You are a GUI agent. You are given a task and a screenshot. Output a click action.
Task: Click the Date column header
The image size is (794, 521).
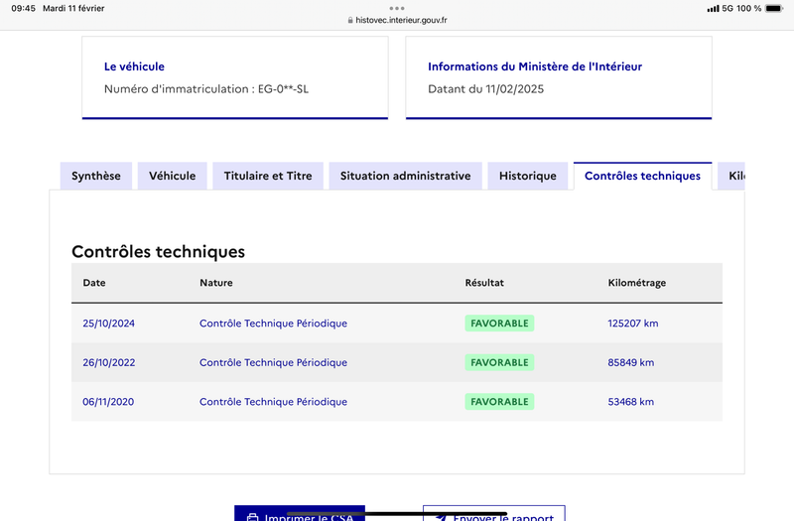[94, 283]
